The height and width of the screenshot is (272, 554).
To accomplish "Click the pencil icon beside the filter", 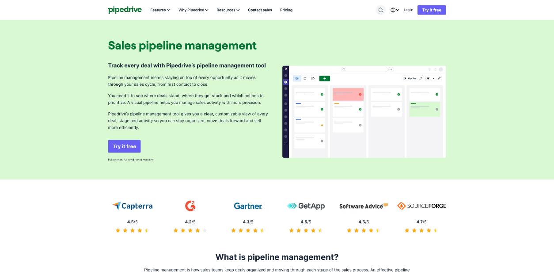I will pos(439,78).
